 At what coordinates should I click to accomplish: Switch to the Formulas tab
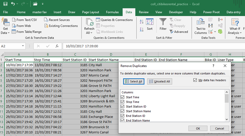112,12
